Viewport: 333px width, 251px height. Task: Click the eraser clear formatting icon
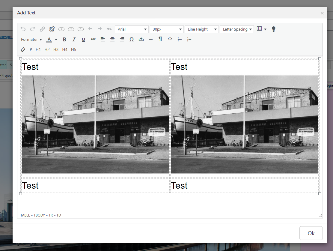[23, 49]
